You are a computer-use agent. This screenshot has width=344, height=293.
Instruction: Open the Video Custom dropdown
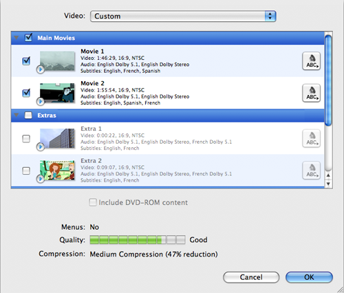click(183, 16)
